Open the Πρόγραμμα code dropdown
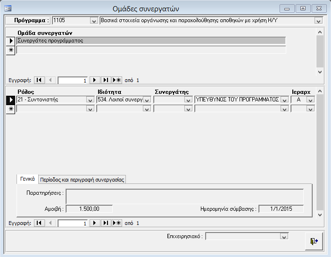Screen dimensions: 331x257 [x=93, y=21]
